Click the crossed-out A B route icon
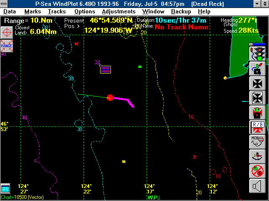The width and height of the screenshot is (269, 201). (x=257, y=171)
